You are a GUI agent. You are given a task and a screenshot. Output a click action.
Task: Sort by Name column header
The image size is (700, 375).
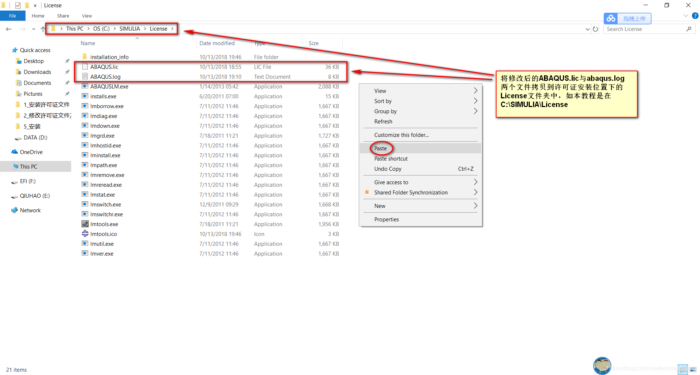click(x=88, y=43)
